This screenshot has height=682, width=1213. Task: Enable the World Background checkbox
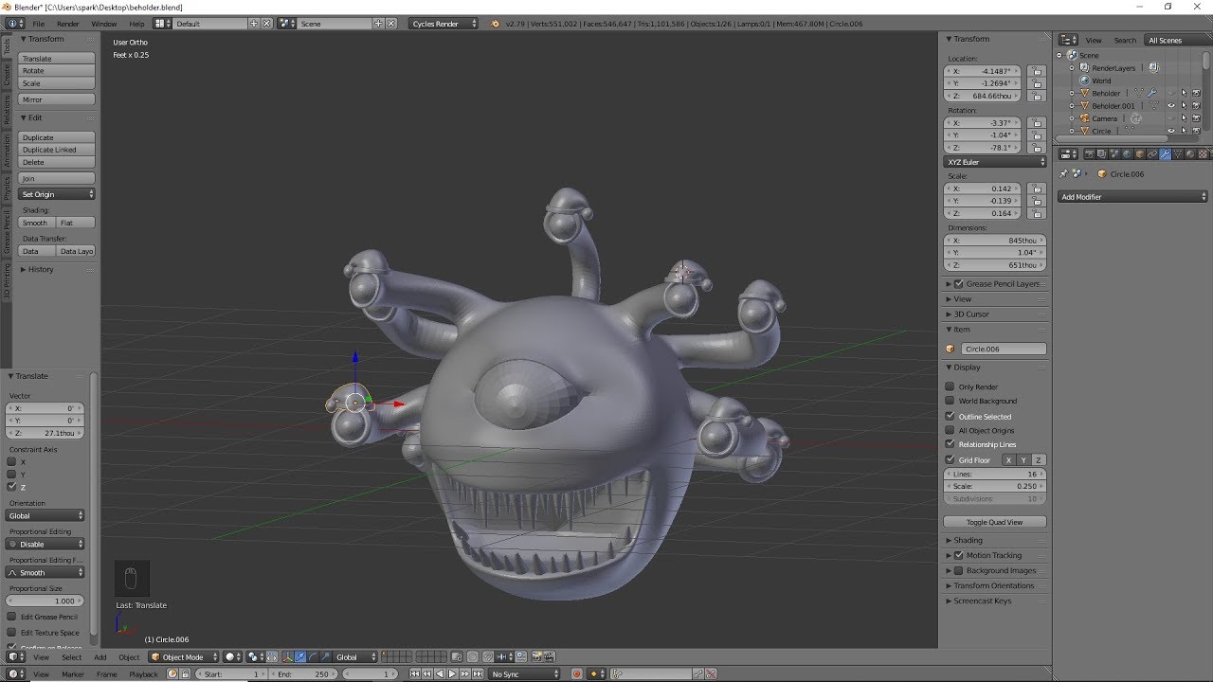[x=950, y=401]
